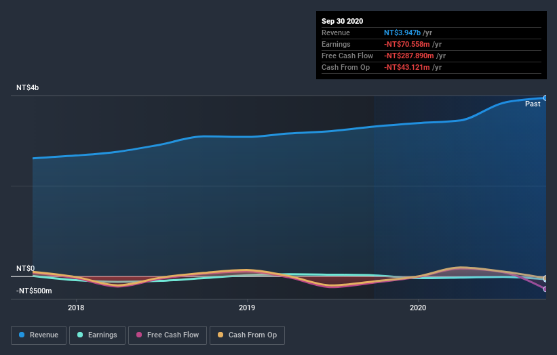Toggle the Revenue legend button
557x355 pixels.
[x=39, y=335]
